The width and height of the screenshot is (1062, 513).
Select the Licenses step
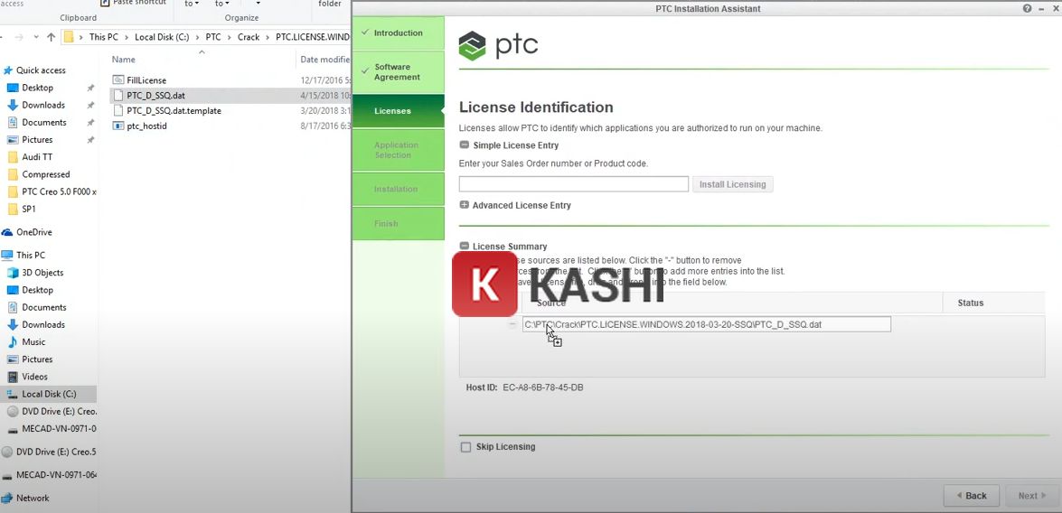click(x=399, y=111)
